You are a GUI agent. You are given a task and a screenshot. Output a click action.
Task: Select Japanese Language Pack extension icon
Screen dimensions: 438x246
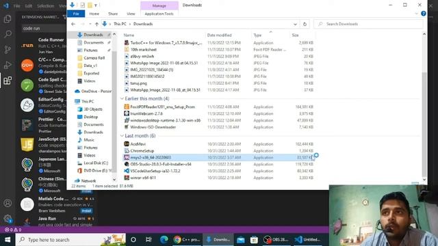coord(27,164)
